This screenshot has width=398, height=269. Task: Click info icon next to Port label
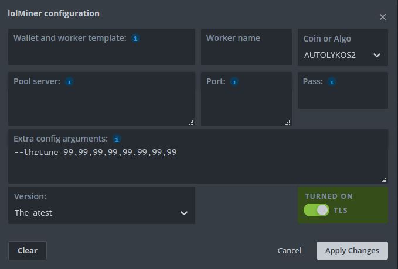(x=234, y=82)
